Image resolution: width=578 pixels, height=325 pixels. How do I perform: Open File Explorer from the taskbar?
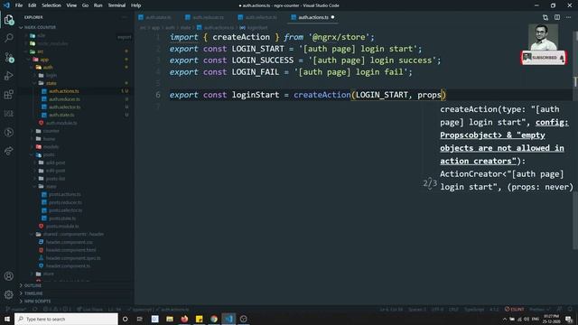click(x=170, y=319)
